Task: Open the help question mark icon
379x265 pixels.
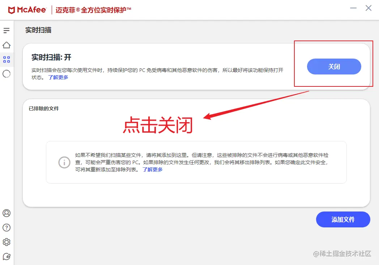Action: point(7,227)
